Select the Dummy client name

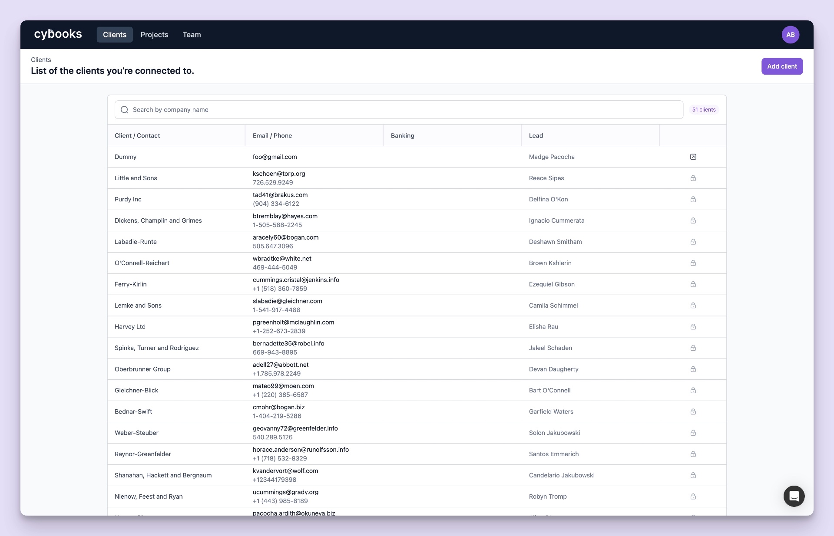126,157
